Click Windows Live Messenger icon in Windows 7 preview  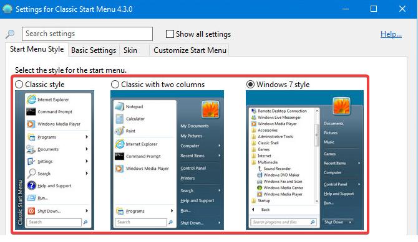253,118
